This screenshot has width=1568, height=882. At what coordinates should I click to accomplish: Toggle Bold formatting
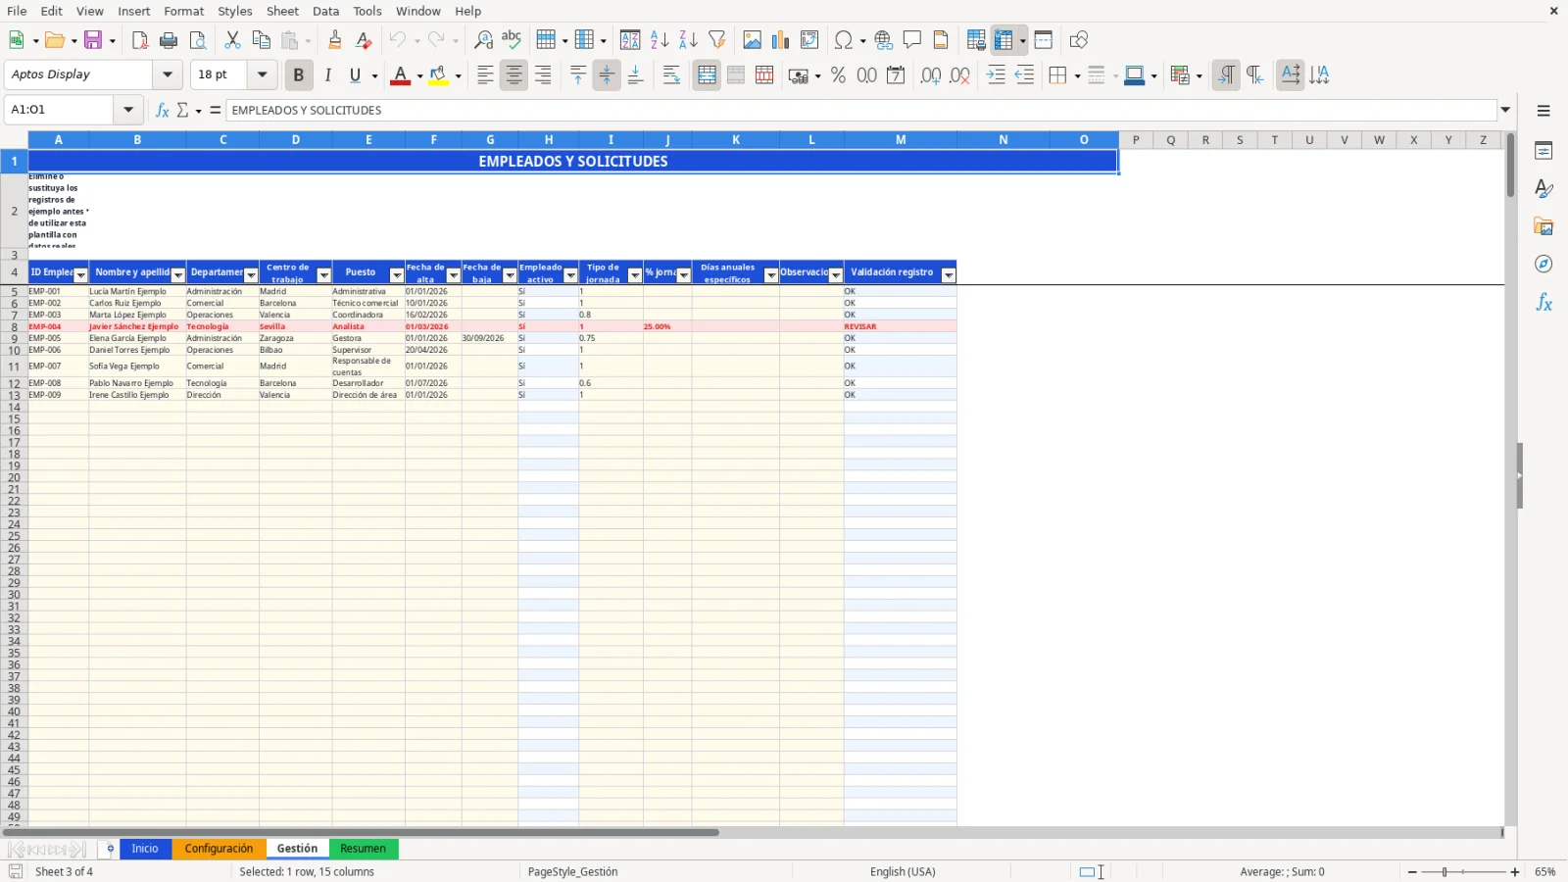(299, 75)
